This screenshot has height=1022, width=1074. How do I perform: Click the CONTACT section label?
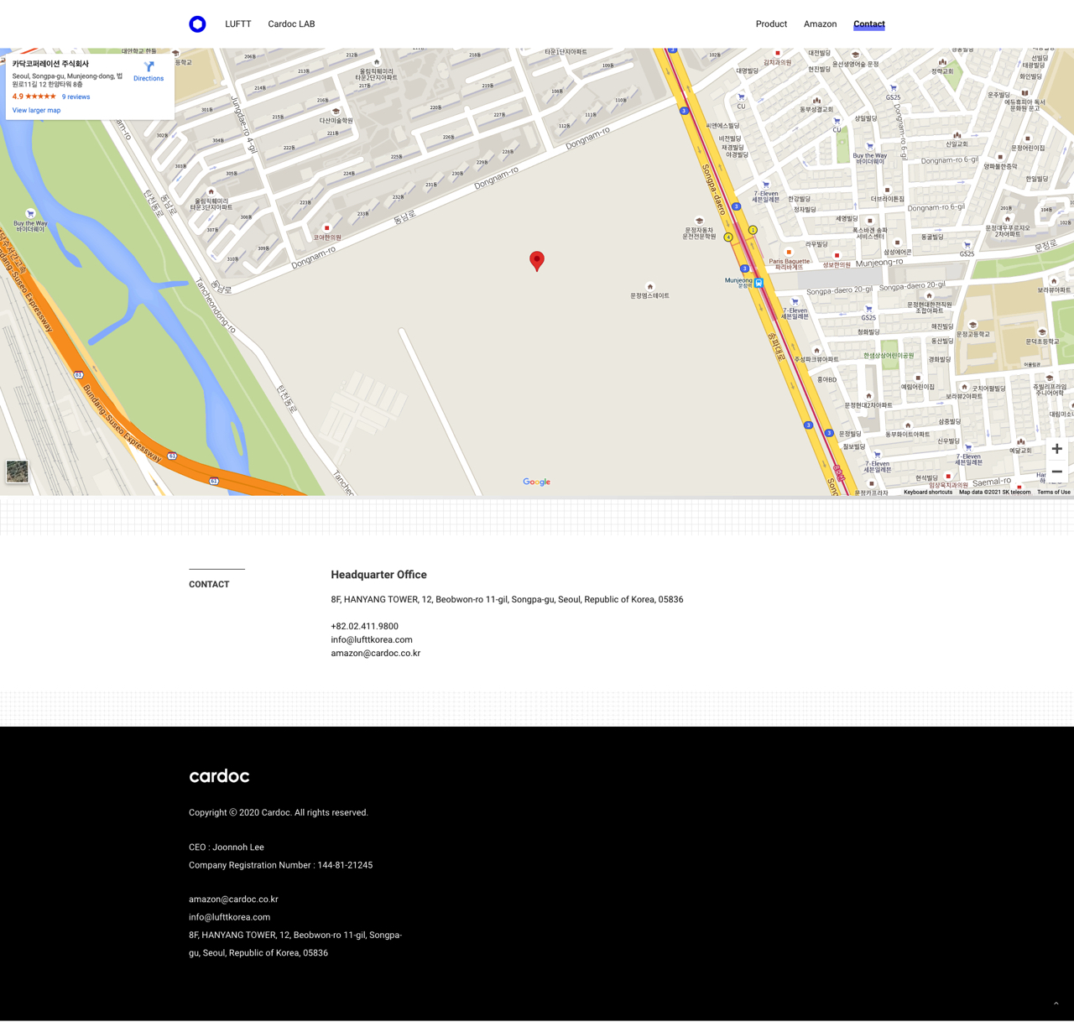click(x=209, y=585)
